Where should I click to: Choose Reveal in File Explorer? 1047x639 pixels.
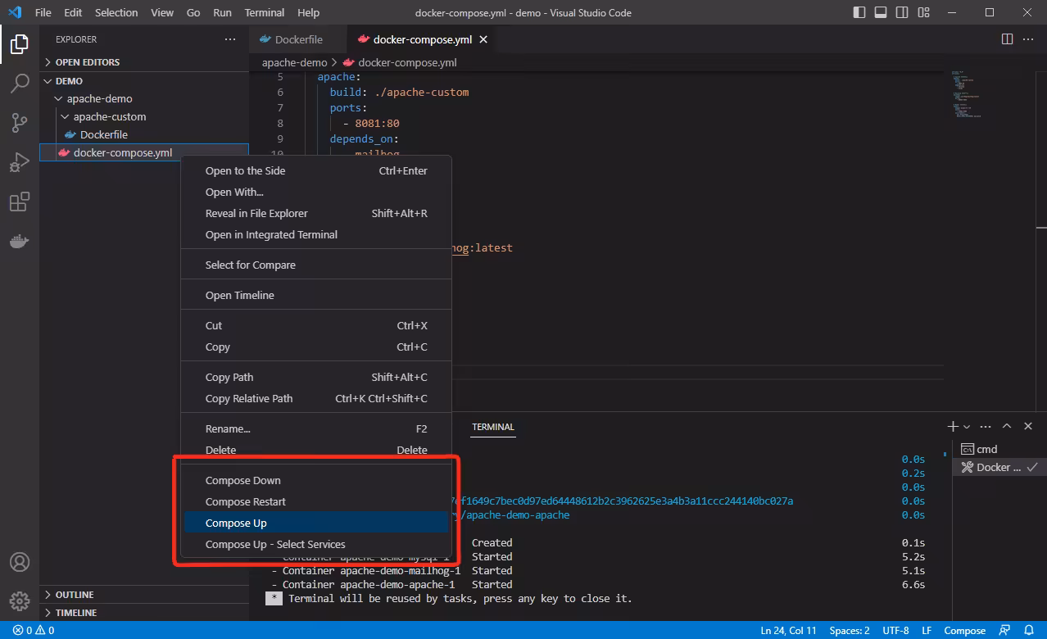[316, 213]
